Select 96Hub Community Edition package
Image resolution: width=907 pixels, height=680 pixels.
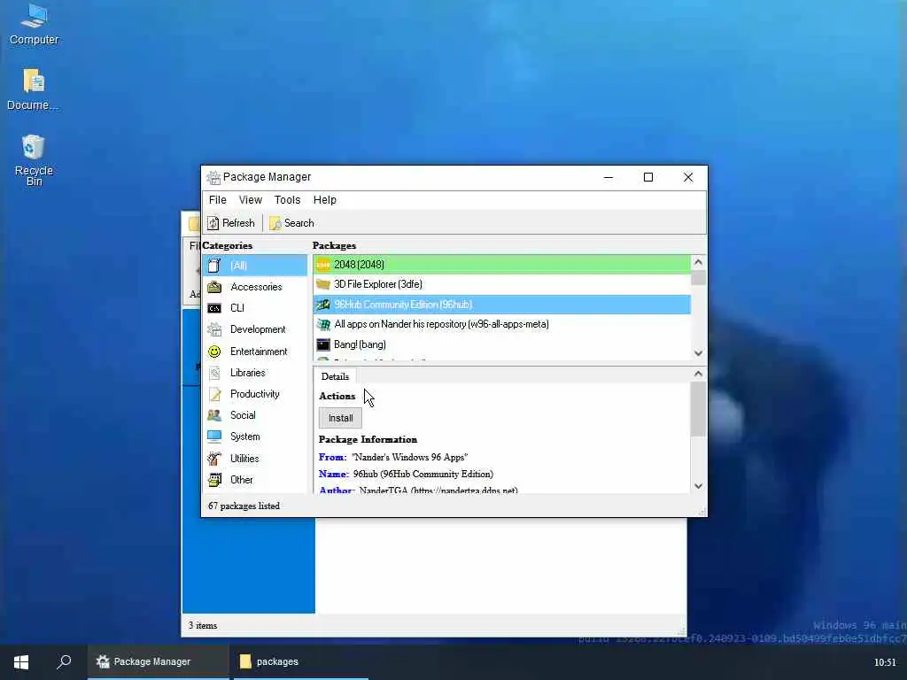pyautogui.click(x=501, y=305)
